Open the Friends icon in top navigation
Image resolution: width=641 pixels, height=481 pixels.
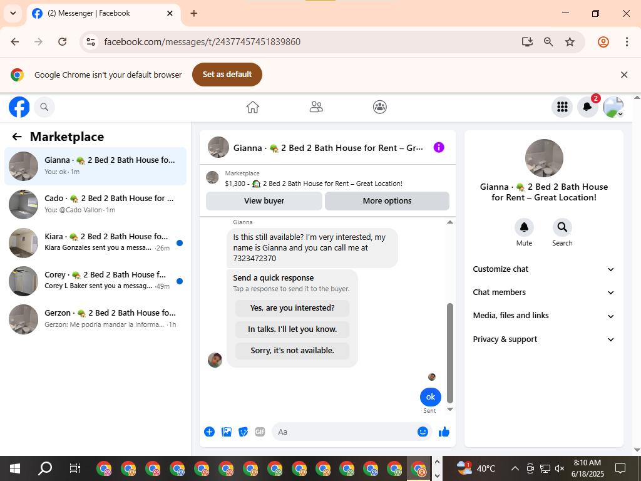[x=316, y=107]
